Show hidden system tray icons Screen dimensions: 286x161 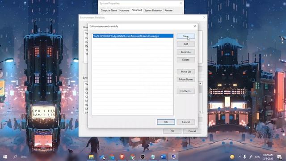click(240, 157)
